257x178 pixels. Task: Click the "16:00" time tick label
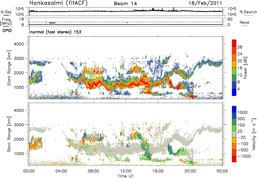click(x=158, y=171)
